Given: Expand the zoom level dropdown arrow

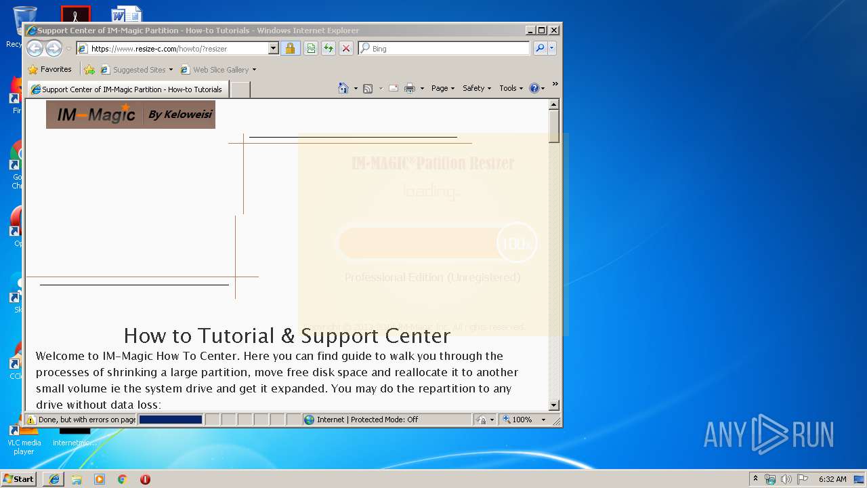Looking at the screenshot, I should point(543,420).
